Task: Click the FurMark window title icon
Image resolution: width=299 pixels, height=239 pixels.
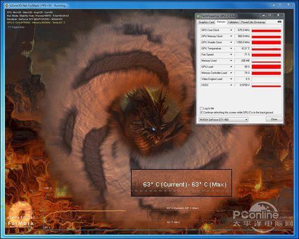Action: tap(7, 5)
